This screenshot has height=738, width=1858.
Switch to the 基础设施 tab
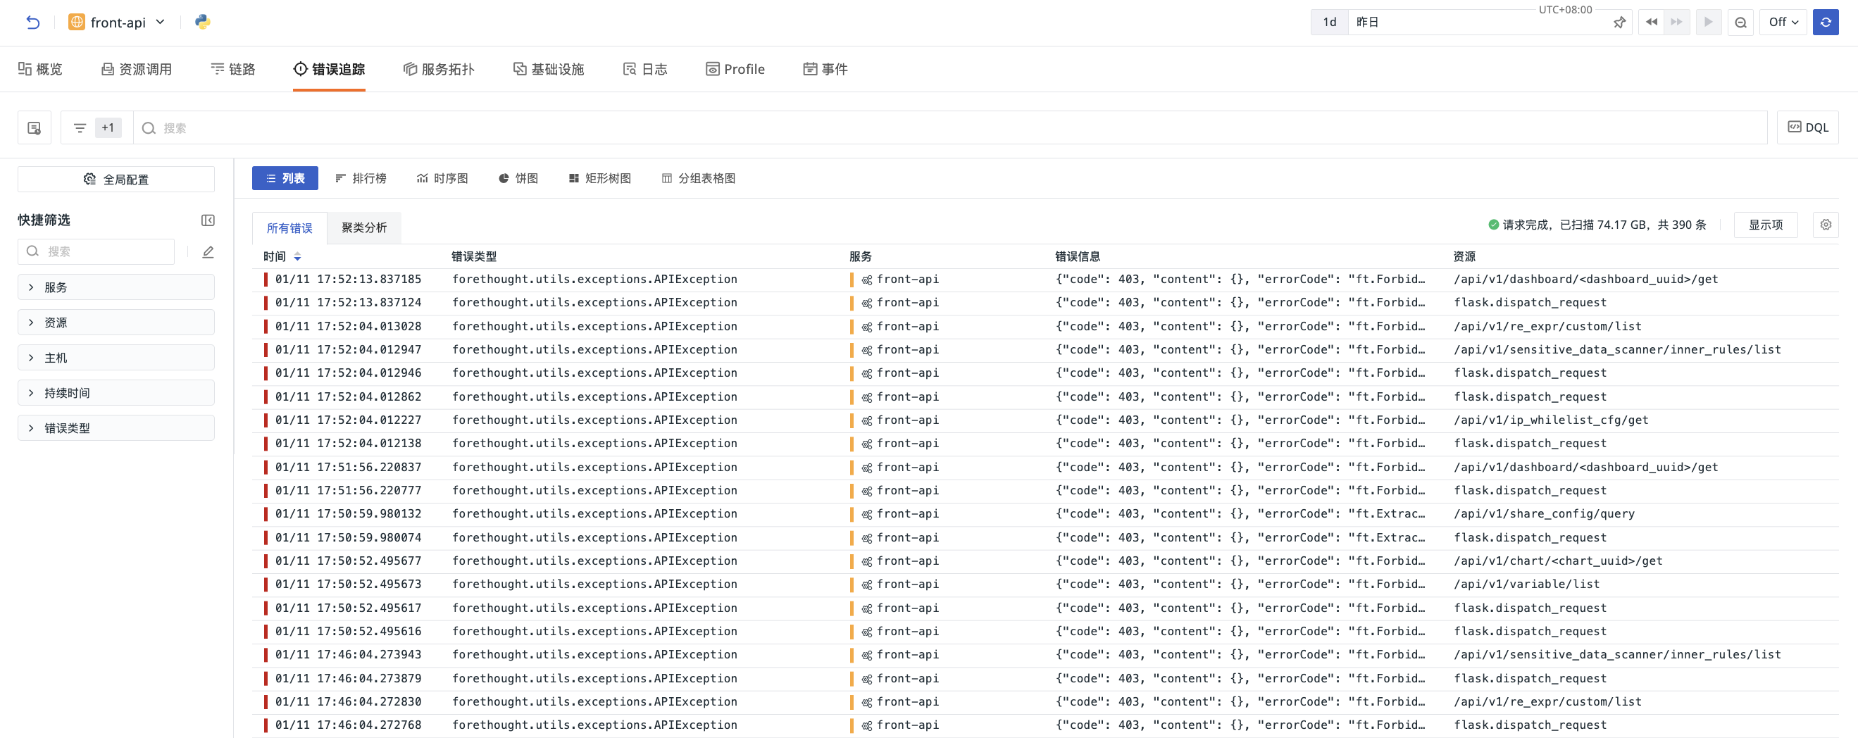click(548, 69)
